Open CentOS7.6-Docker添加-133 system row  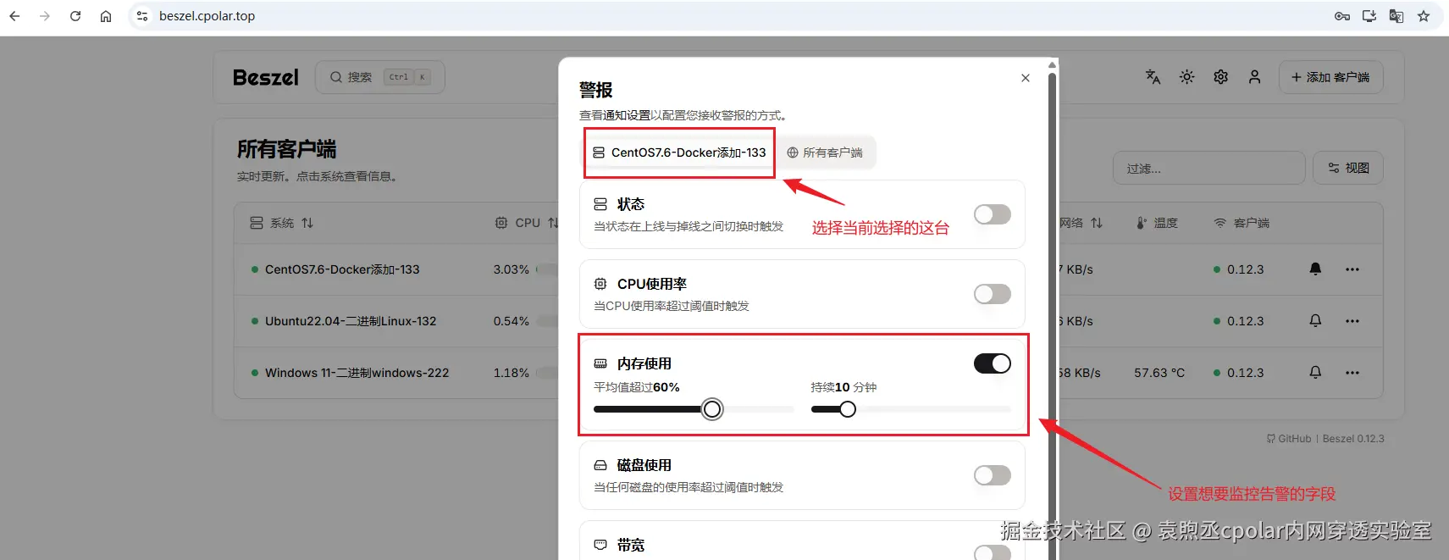point(342,269)
